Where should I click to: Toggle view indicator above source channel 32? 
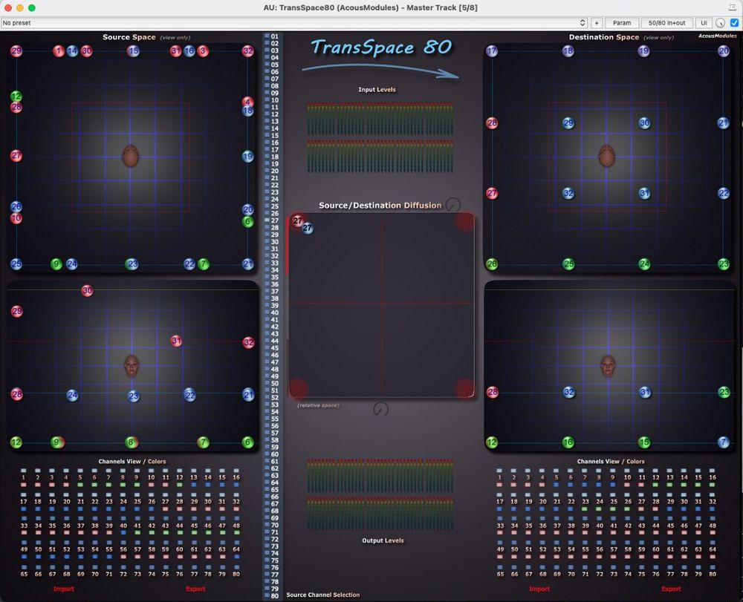(236, 494)
